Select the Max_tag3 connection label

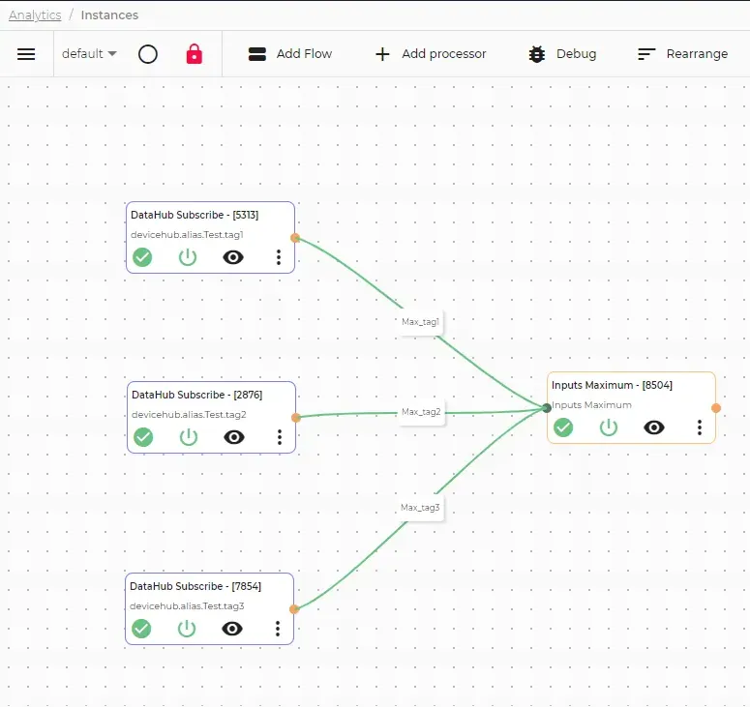(x=420, y=508)
